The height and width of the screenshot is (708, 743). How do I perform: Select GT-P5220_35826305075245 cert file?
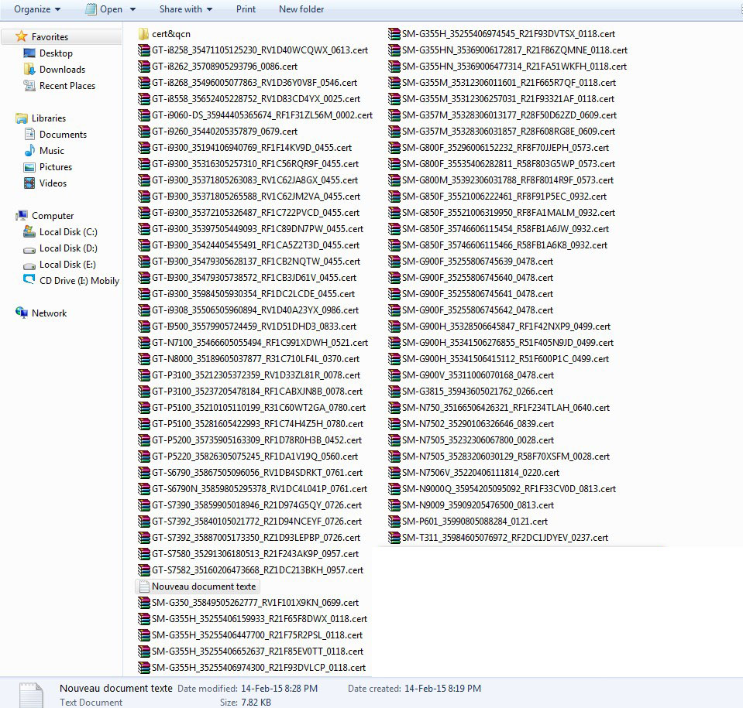point(248,457)
